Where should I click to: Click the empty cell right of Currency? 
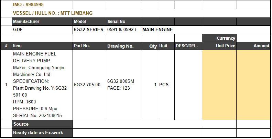click(x=253, y=38)
